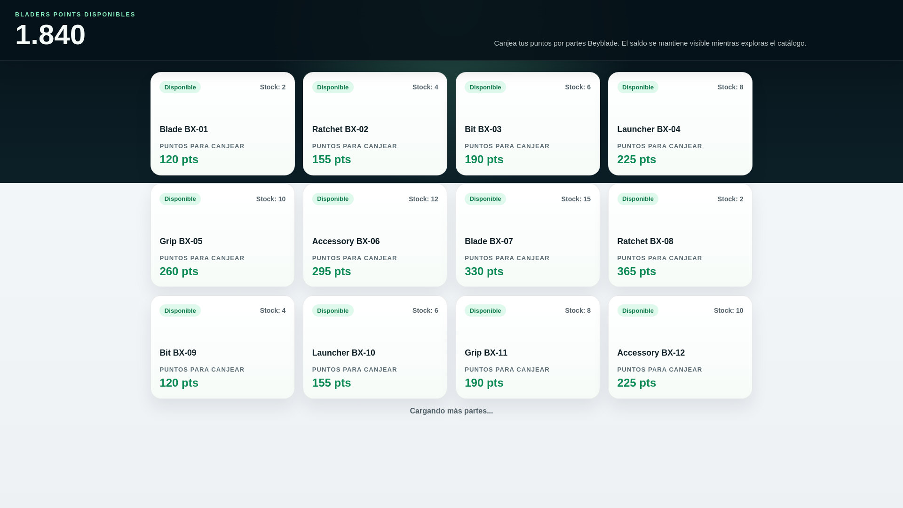Click Stock: 12 on the Accessory BX-06 card
903x508 pixels.
423,199
